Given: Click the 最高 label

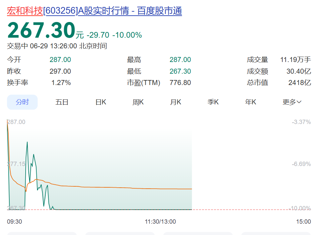Looking at the screenshot, I should point(134,60).
